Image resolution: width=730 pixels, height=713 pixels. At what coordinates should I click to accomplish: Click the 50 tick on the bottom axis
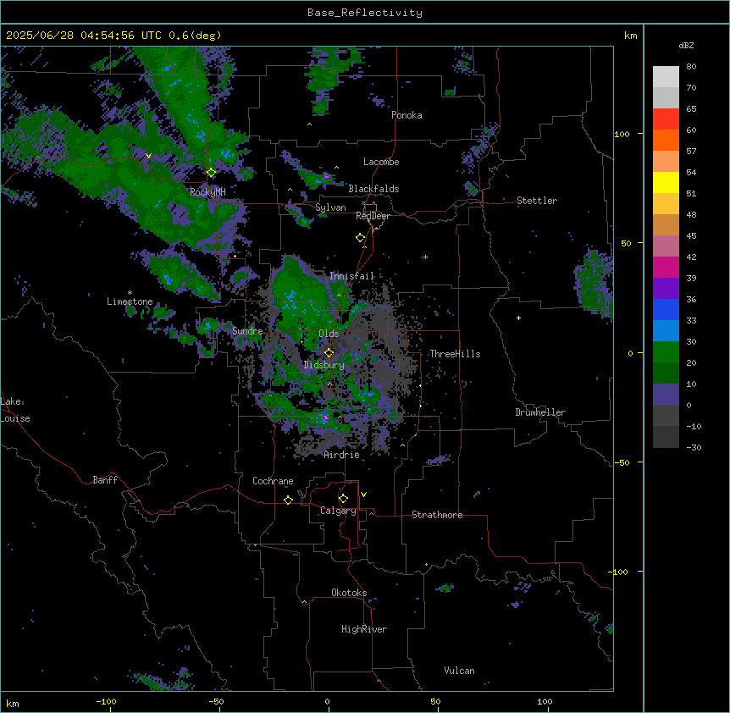point(436,701)
